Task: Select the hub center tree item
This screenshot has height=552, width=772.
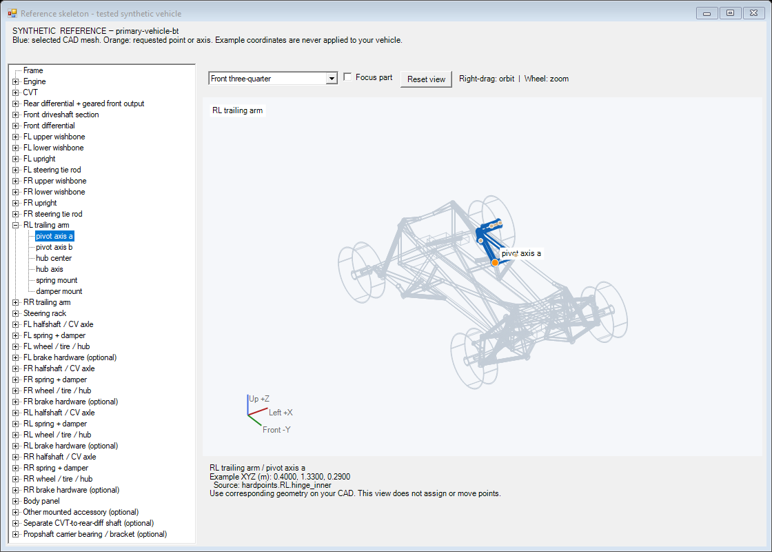Action: pos(54,258)
